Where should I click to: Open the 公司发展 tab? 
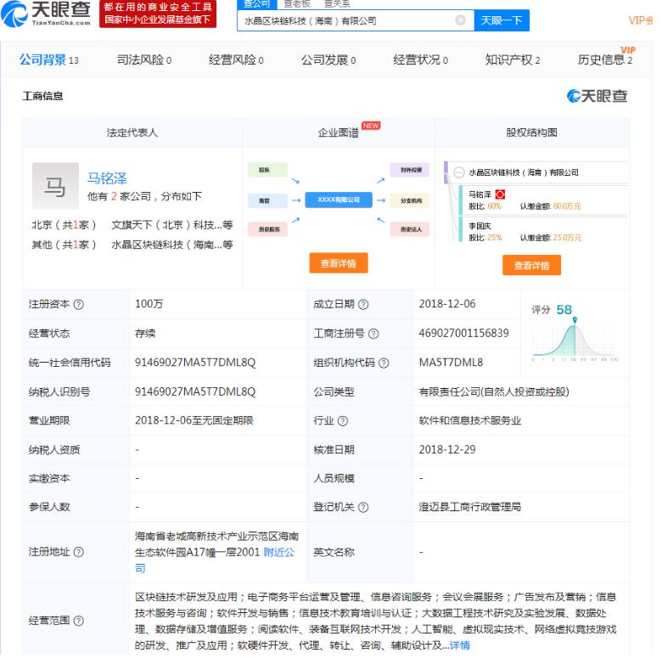pos(328,59)
